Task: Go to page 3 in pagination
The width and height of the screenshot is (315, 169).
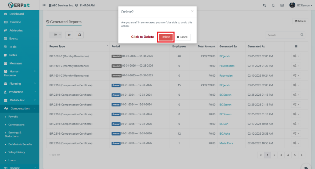Action: [281, 155]
